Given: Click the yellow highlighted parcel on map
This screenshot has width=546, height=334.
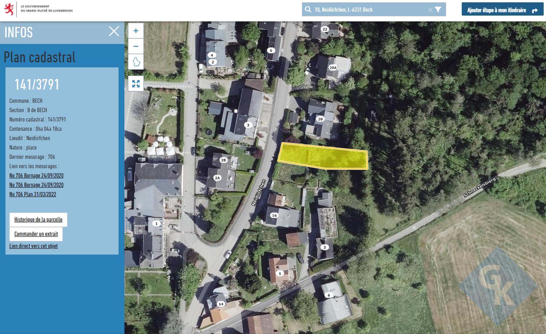Looking at the screenshot, I should pos(323,156).
